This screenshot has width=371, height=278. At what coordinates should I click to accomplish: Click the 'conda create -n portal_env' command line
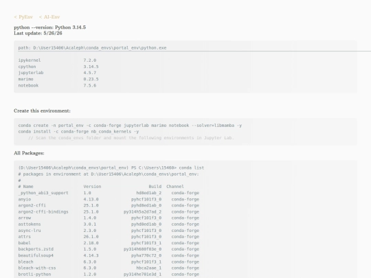click(x=130, y=126)
